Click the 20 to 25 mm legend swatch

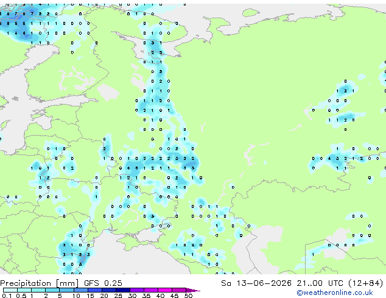(108, 290)
